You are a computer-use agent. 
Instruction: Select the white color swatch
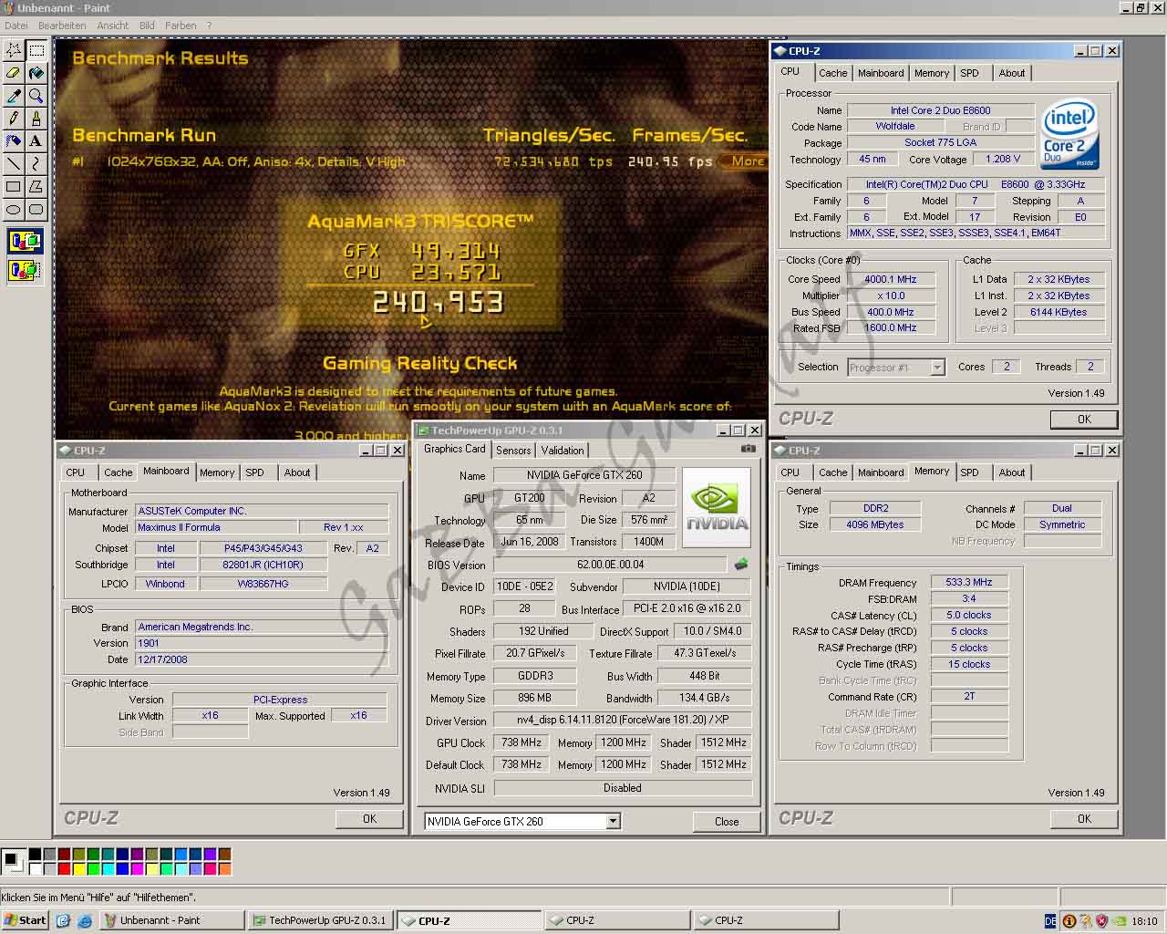[35, 869]
